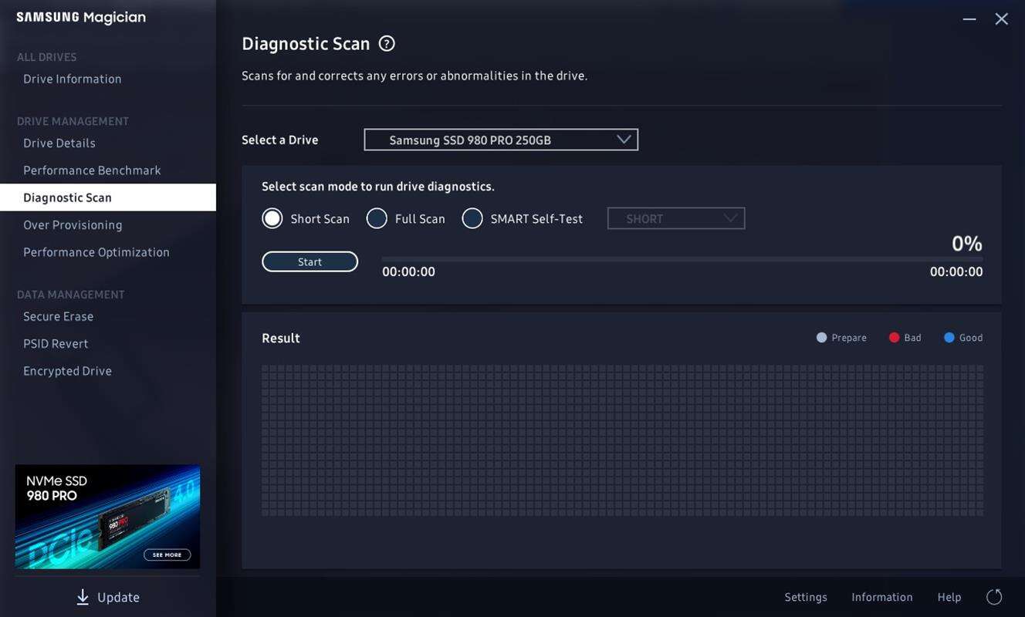Click the Diagnostic Scan help question mark icon
Viewport: 1025px width, 617px height.
387,44
